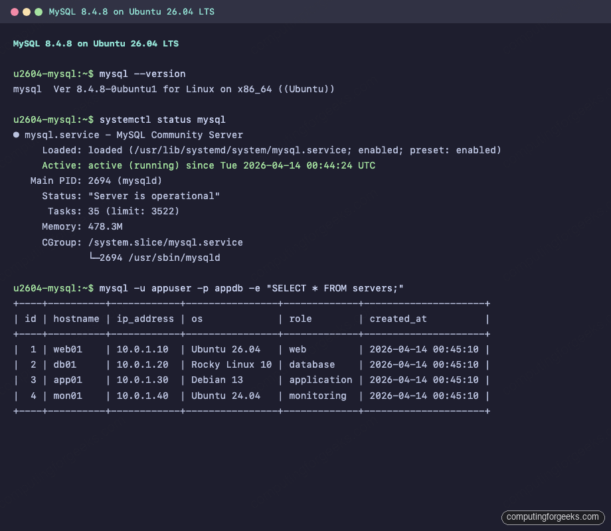
Task: Click the green service status dot
Action: point(15,135)
